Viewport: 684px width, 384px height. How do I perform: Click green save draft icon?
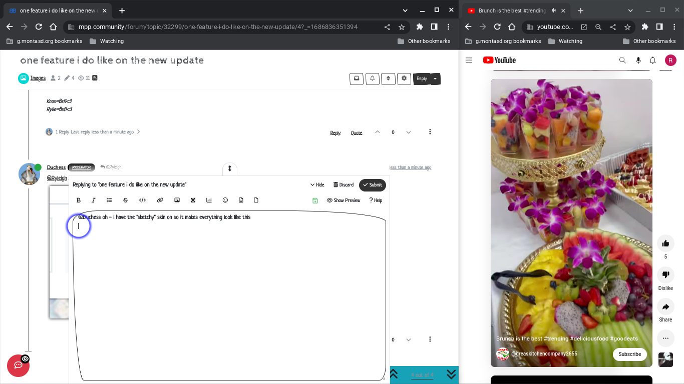(x=315, y=200)
